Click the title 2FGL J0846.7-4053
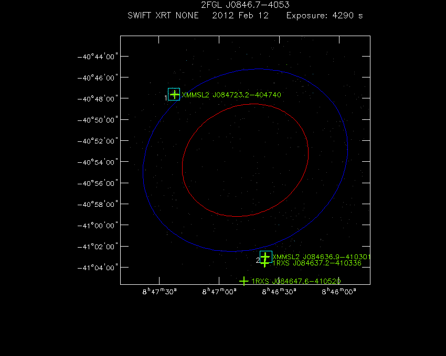 click(245, 5)
